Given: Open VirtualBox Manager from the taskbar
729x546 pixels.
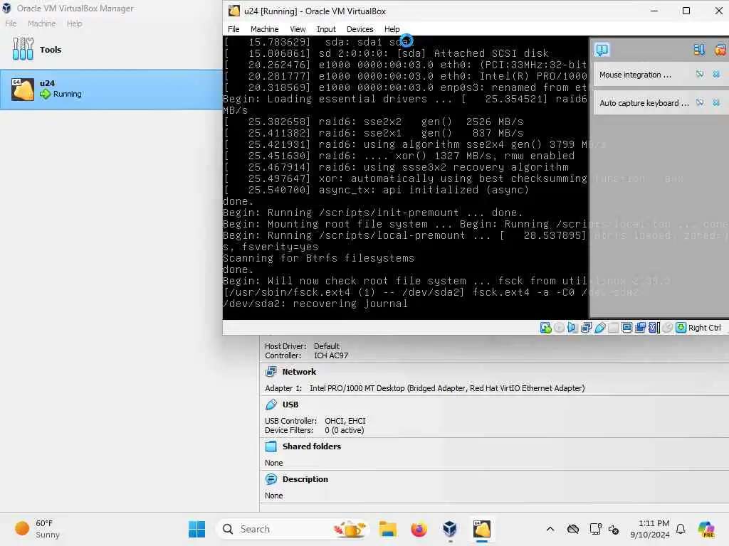Looking at the screenshot, I should coord(450,529).
